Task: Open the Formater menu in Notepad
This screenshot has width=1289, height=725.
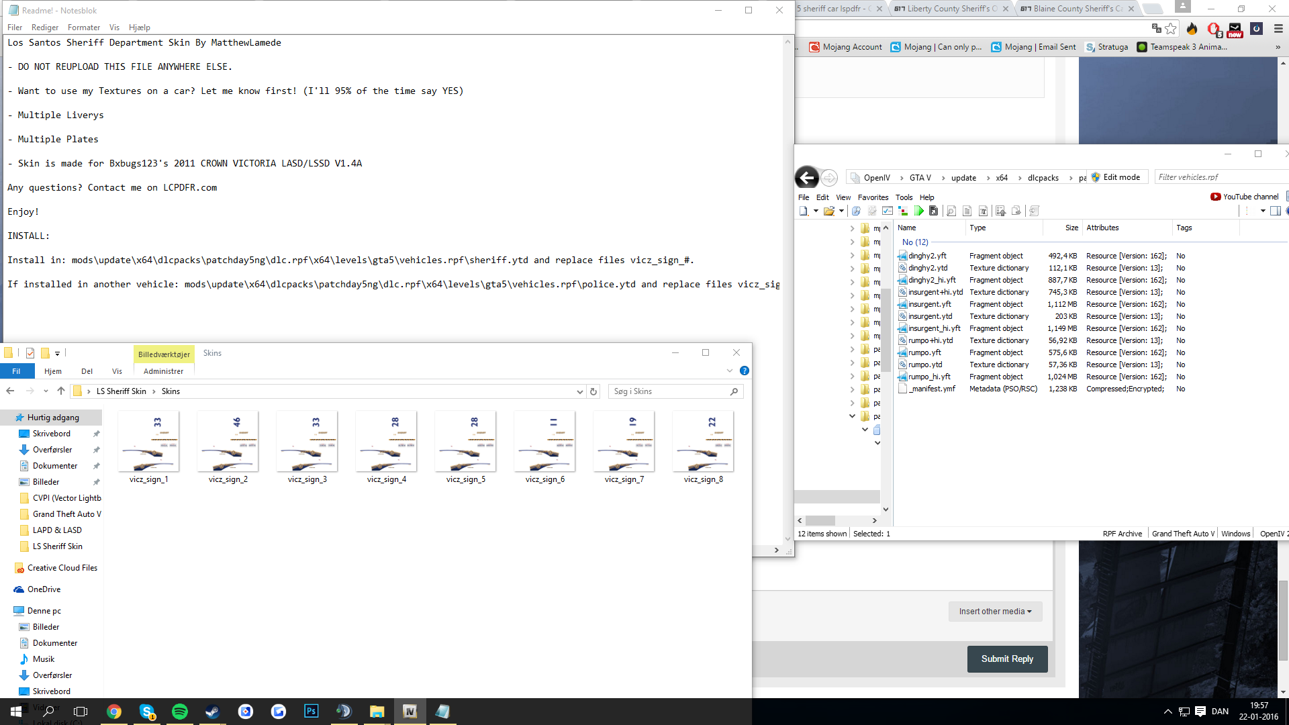Action: point(83,28)
